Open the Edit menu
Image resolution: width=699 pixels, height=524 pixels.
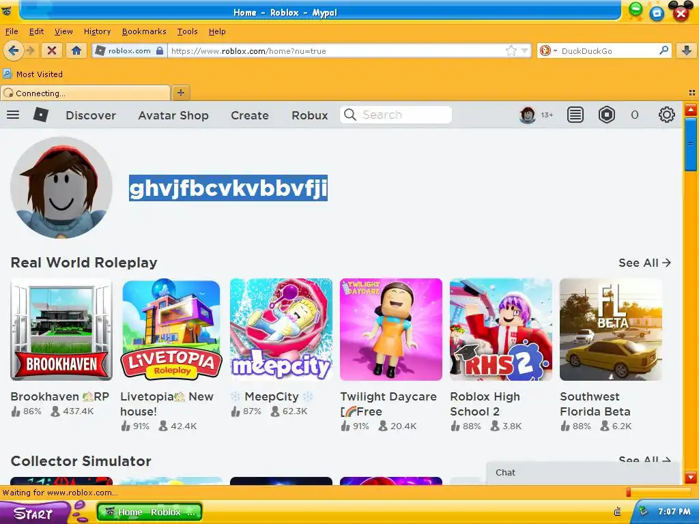[37, 31]
